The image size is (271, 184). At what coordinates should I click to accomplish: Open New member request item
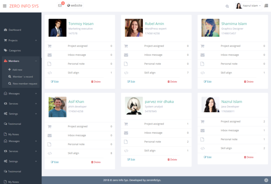(25, 84)
